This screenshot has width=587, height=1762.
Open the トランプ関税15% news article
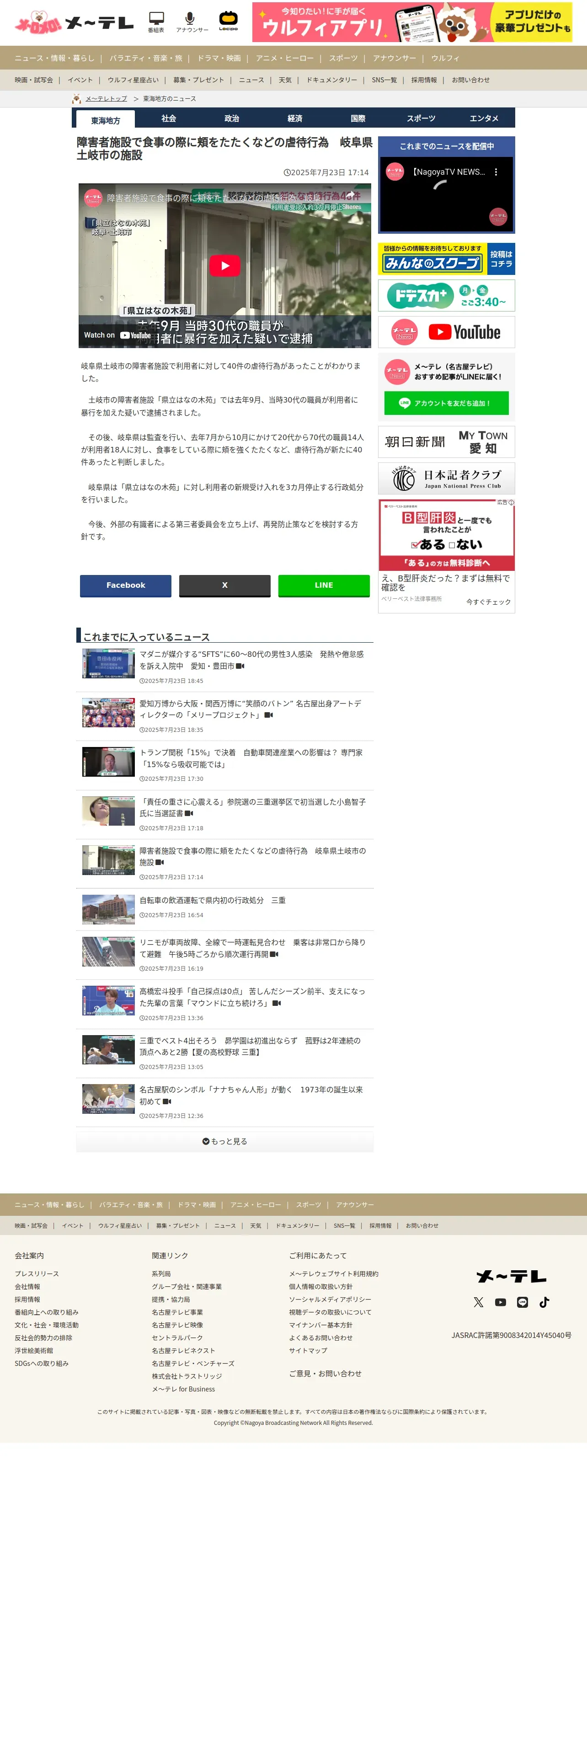[251, 758]
